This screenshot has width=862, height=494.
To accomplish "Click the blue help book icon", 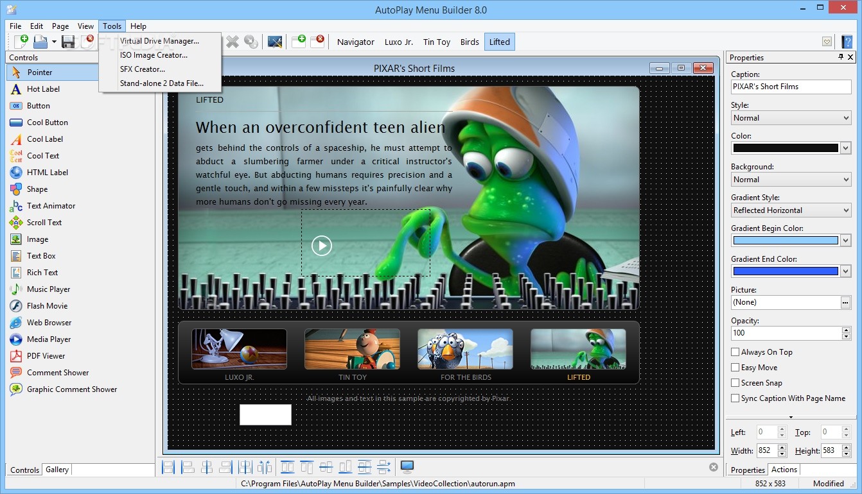I will pos(847,42).
